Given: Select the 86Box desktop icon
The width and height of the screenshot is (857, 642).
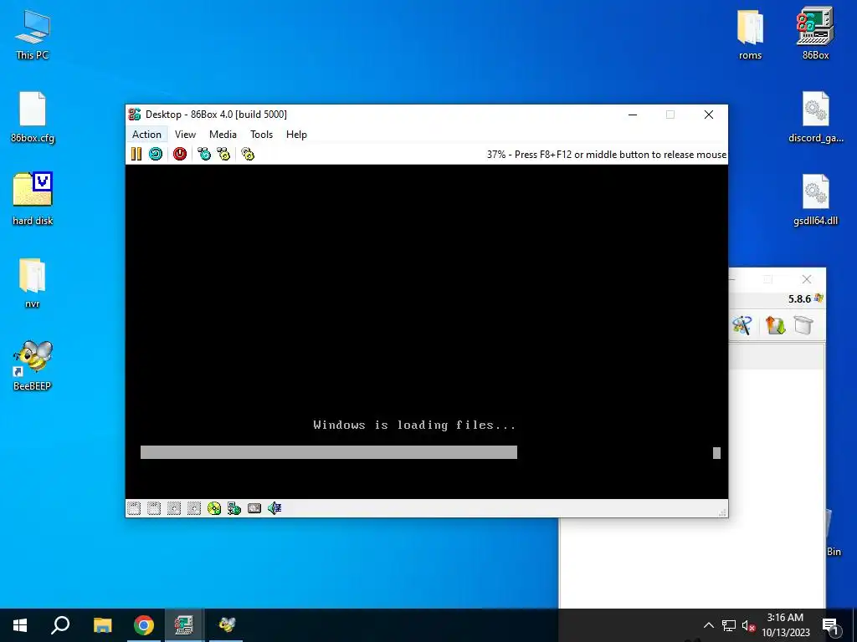Looking at the screenshot, I should [815, 33].
